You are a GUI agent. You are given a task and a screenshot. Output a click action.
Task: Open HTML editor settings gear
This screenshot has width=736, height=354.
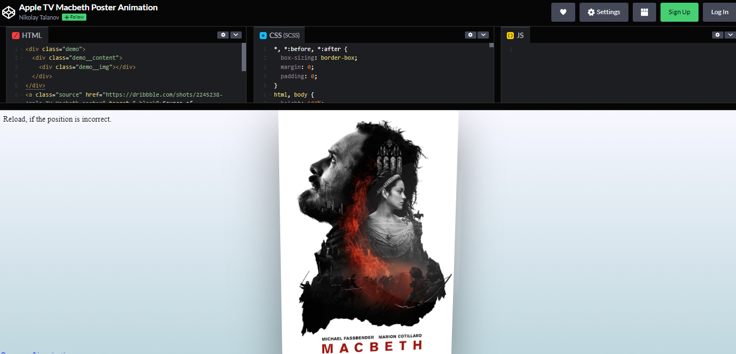pos(223,35)
